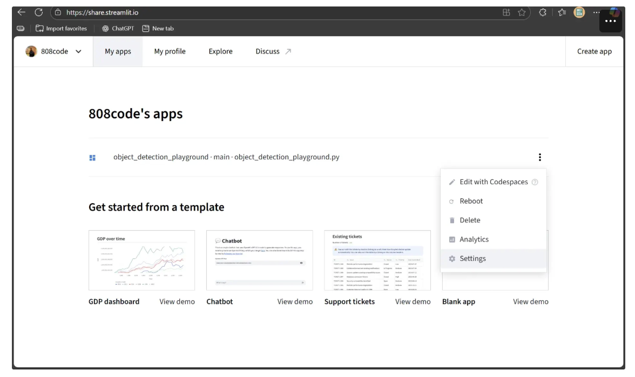Click the Support tickets title
The image size is (635, 377).
point(349,302)
